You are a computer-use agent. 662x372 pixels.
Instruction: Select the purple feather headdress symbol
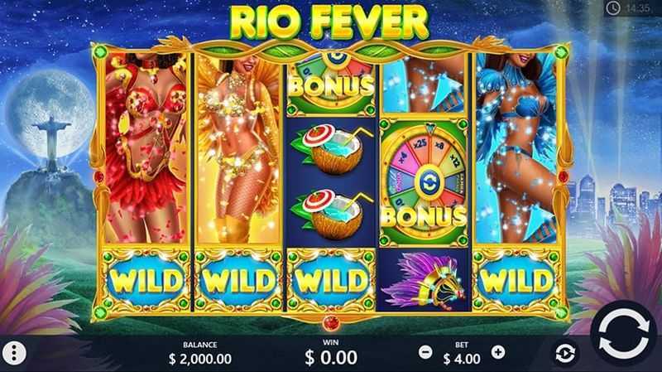pyautogui.click(x=424, y=281)
